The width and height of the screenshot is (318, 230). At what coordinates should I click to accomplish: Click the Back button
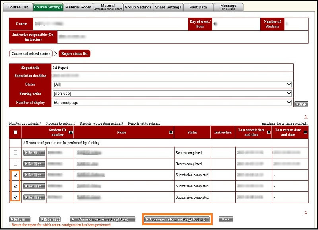pyautogui.click(x=225, y=219)
